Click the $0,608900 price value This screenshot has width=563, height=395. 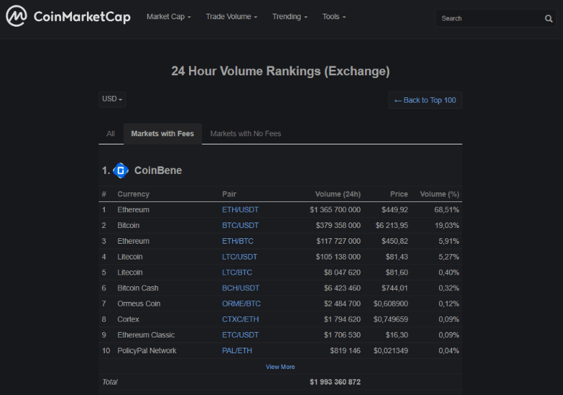(x=390, y=304)
